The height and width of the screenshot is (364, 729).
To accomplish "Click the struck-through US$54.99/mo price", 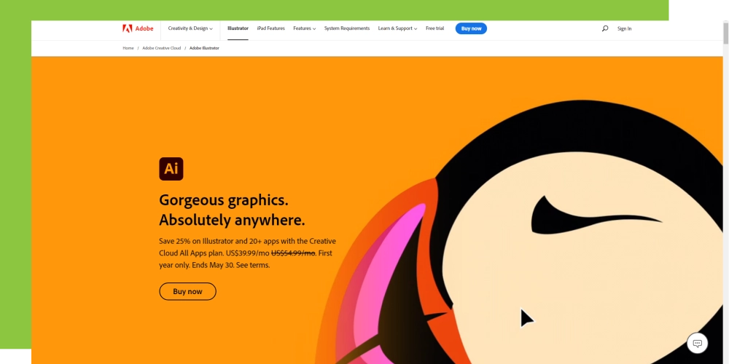I will (x=293, y=253).
